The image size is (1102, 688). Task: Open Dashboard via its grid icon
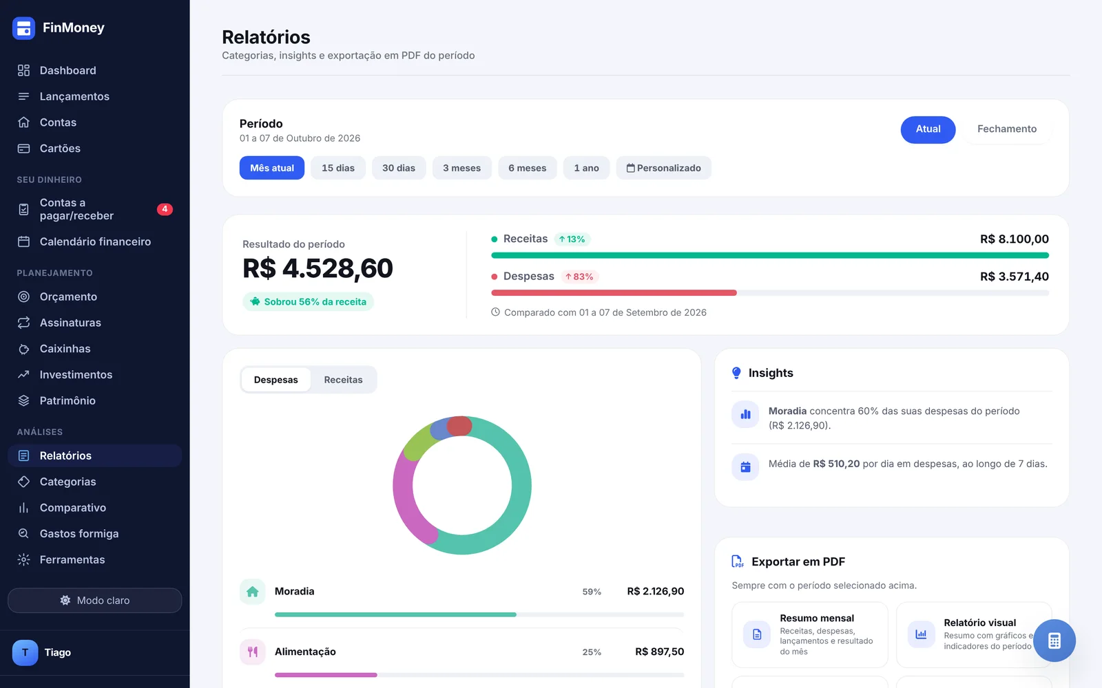coord(23,70)
